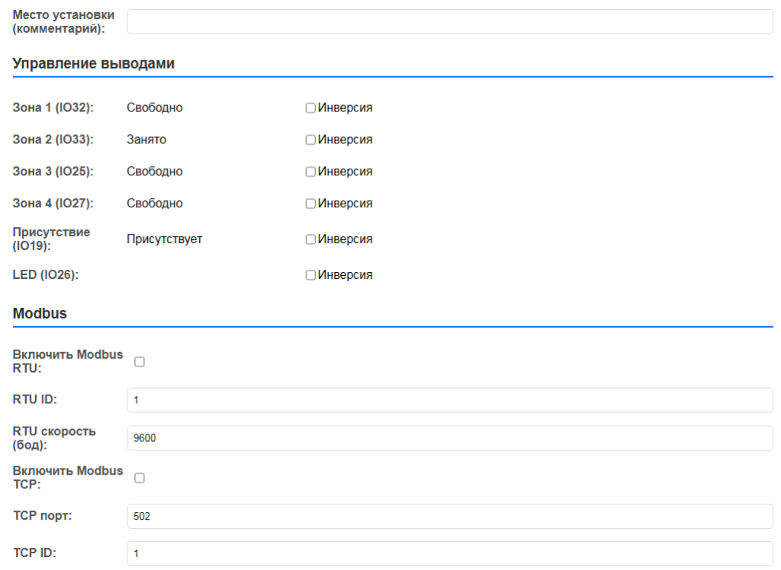Click the Зона 1 (IO32) label
Screen dimensions: 781x570
[53, 107]
